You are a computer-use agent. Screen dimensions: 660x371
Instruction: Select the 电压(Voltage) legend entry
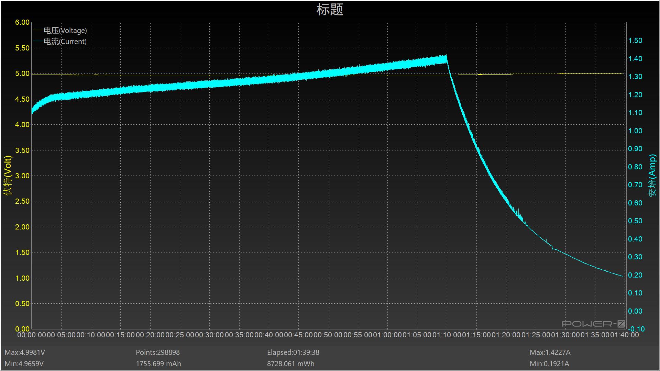(x=65, y=31)
